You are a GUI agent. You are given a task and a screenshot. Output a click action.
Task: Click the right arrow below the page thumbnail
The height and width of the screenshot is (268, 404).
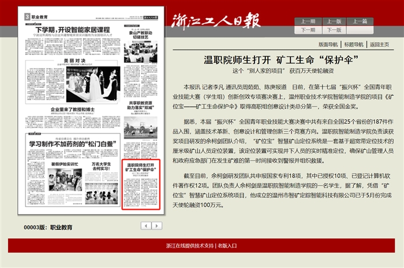[x=157, y=225]
